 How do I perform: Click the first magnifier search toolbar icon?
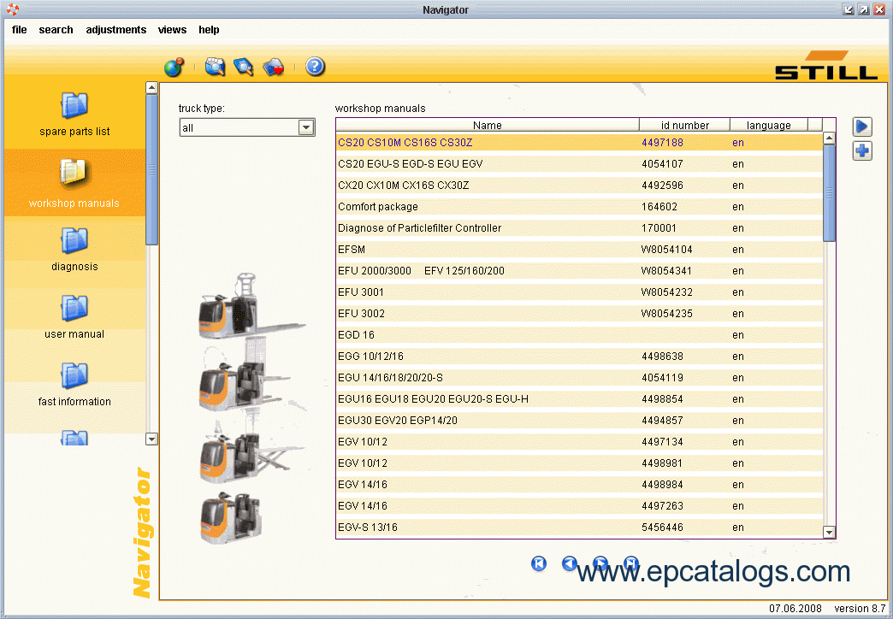(216, 68)
